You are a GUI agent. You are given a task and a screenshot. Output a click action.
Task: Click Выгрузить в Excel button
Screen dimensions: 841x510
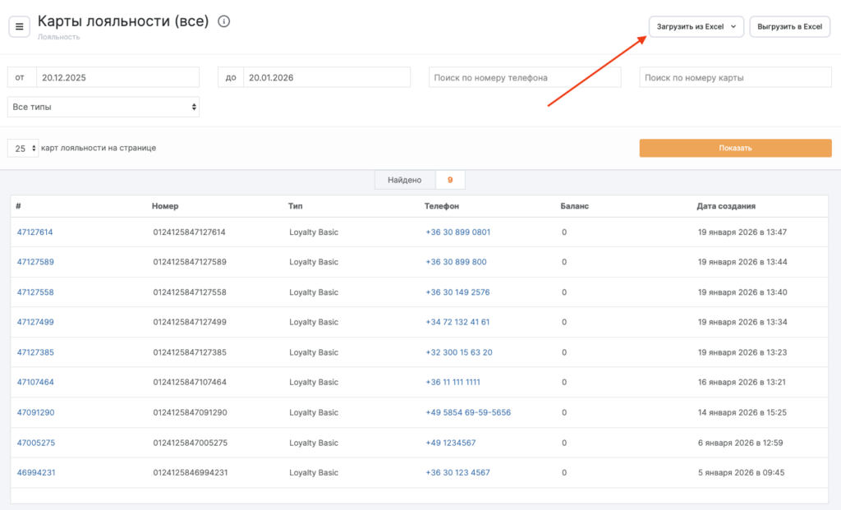coord(789,26)
